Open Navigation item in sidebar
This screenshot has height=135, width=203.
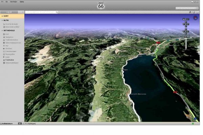point(9,37)
